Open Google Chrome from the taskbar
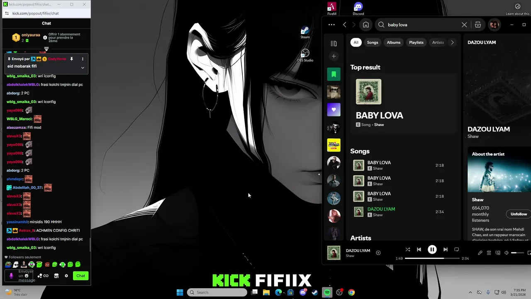Viewport: 531px width, 299px height. 351,292
